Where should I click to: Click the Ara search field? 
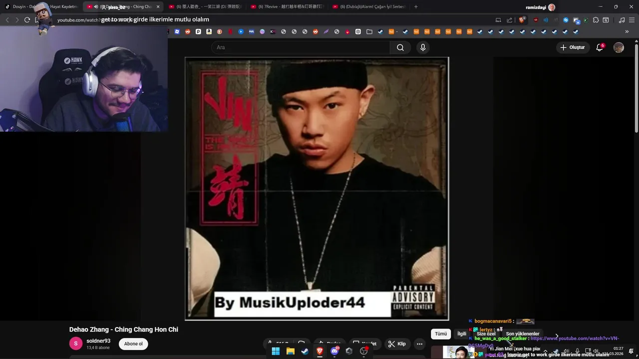[x=301, y=47]
